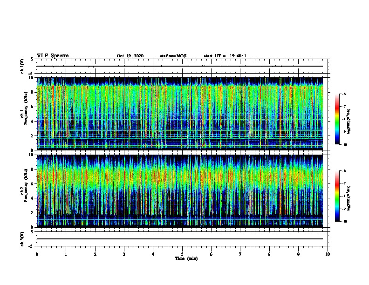The height and width of the screenshot is (285, 369).
Task: Click the ch.1 PSD color scale bar
Action: click(x=337, y=119)
